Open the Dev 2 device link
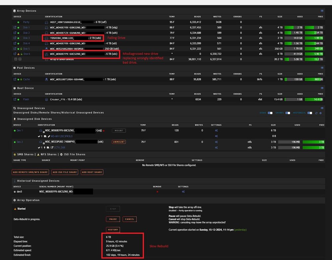The height and width of the screenshot is (260, 332). click(20, 142)
